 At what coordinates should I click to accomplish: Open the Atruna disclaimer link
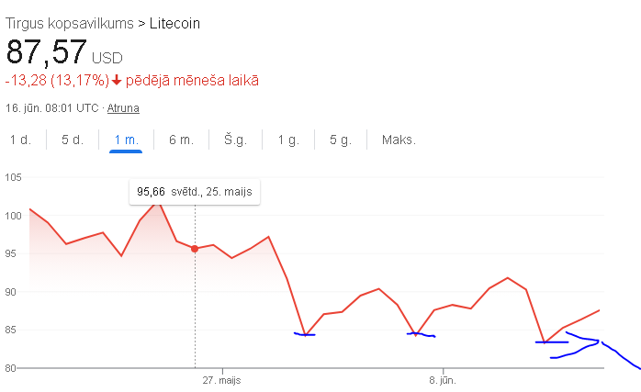coord(123,108)
